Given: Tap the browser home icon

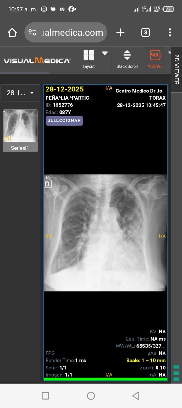Looking at the screenshot, I should (x=12, y=33).
